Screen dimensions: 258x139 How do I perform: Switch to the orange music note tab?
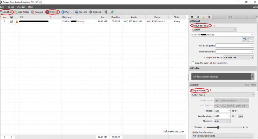click(204, 17)
